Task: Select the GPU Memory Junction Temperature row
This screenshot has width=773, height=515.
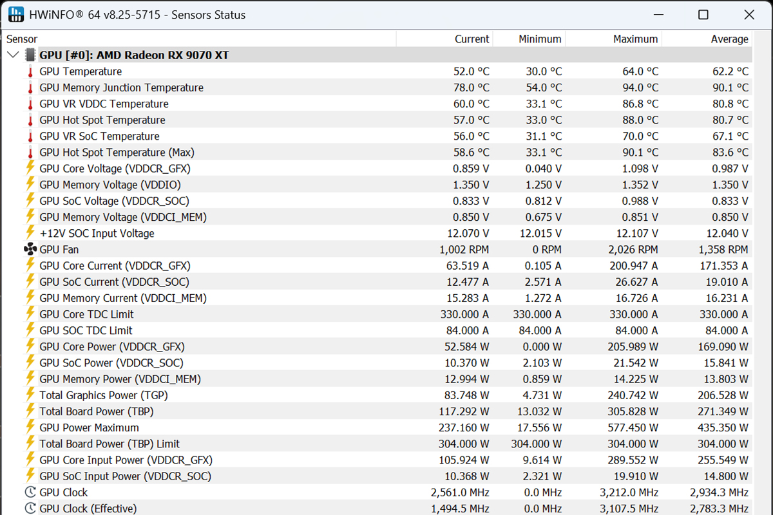Action: click(121, 88)
